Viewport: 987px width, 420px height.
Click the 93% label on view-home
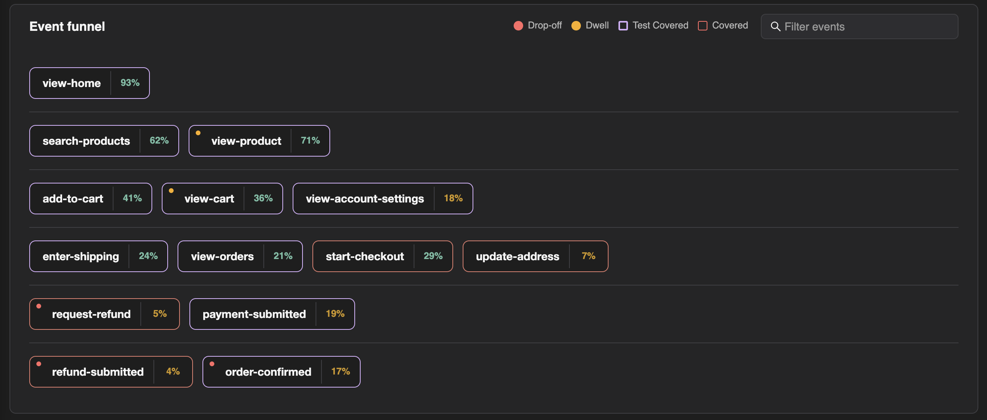129,83
